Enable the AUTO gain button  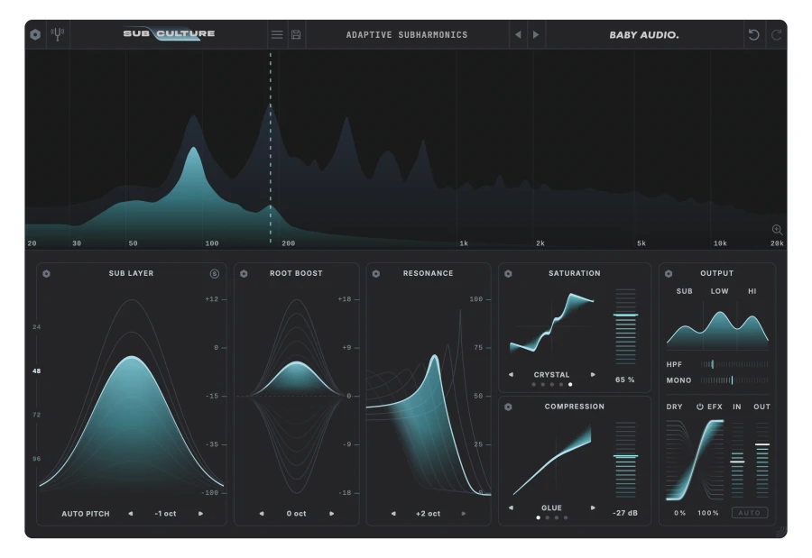coord(750,512)
